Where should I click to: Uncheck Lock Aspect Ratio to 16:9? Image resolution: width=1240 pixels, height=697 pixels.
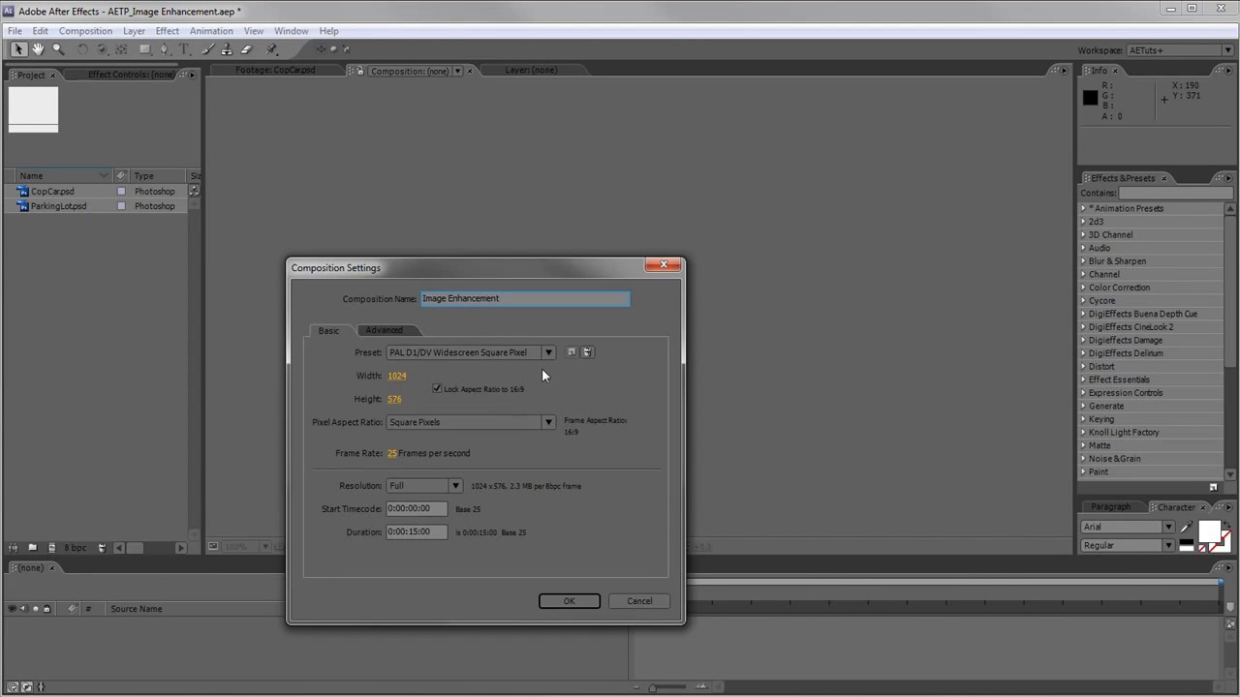coord(437,388)
